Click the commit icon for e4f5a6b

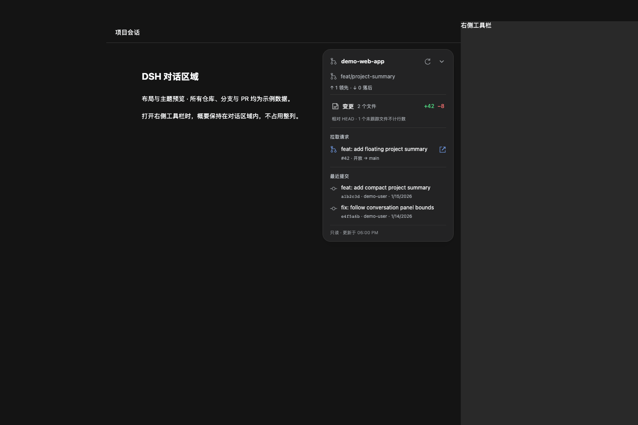coord(334,209)
